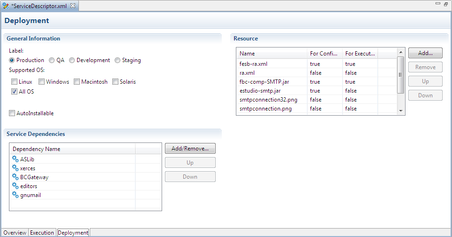The image size is (452, 237).
Task: Click the ASLib dependency gear icon
Action: 15,159
